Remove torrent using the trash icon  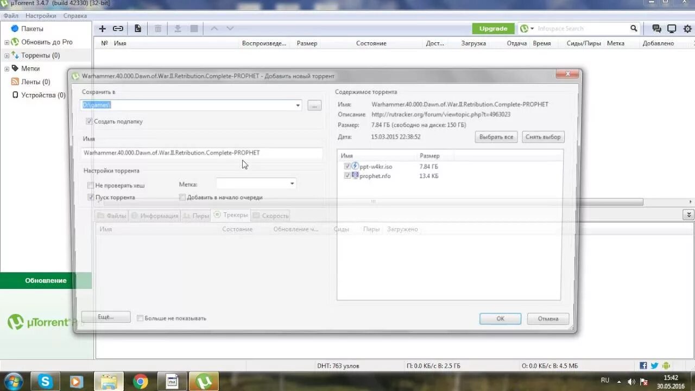158,28
